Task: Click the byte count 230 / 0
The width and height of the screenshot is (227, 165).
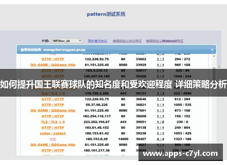Action: 183,122
